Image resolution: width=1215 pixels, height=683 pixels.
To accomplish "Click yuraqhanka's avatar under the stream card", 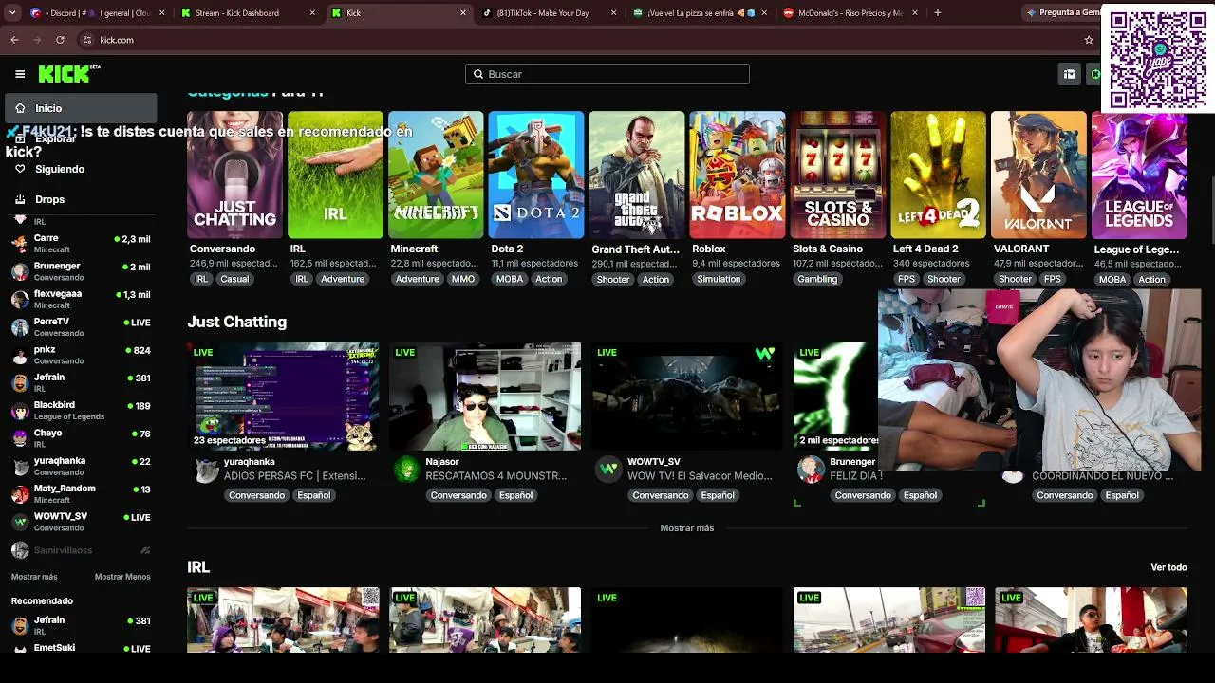I will [206, 470].
